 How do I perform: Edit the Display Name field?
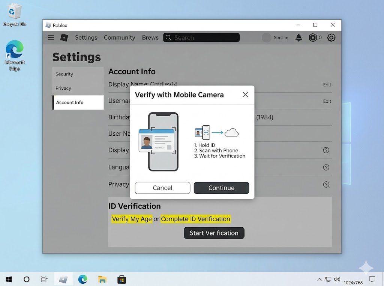(327, 85)
